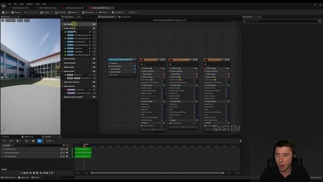Add a Niagara Parameter Collection entry
Viewport: 323px width, 182px height.
[94, 97]
